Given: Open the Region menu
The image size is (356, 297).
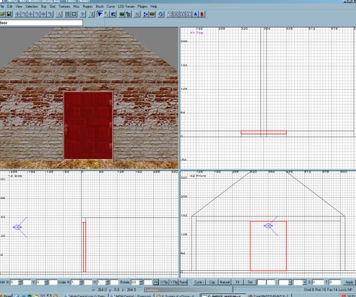Looking at the screenshot, I should [x=88, y=7].
